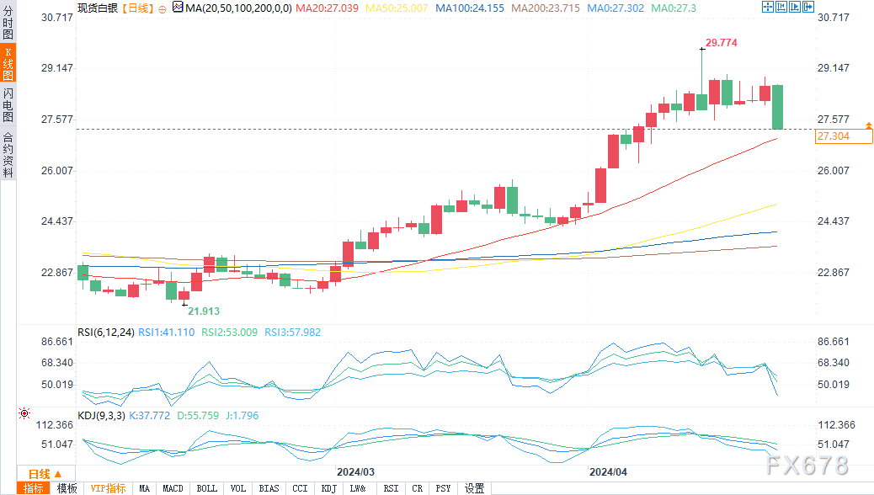Select the 模板 templates tab

coord(67,488)
